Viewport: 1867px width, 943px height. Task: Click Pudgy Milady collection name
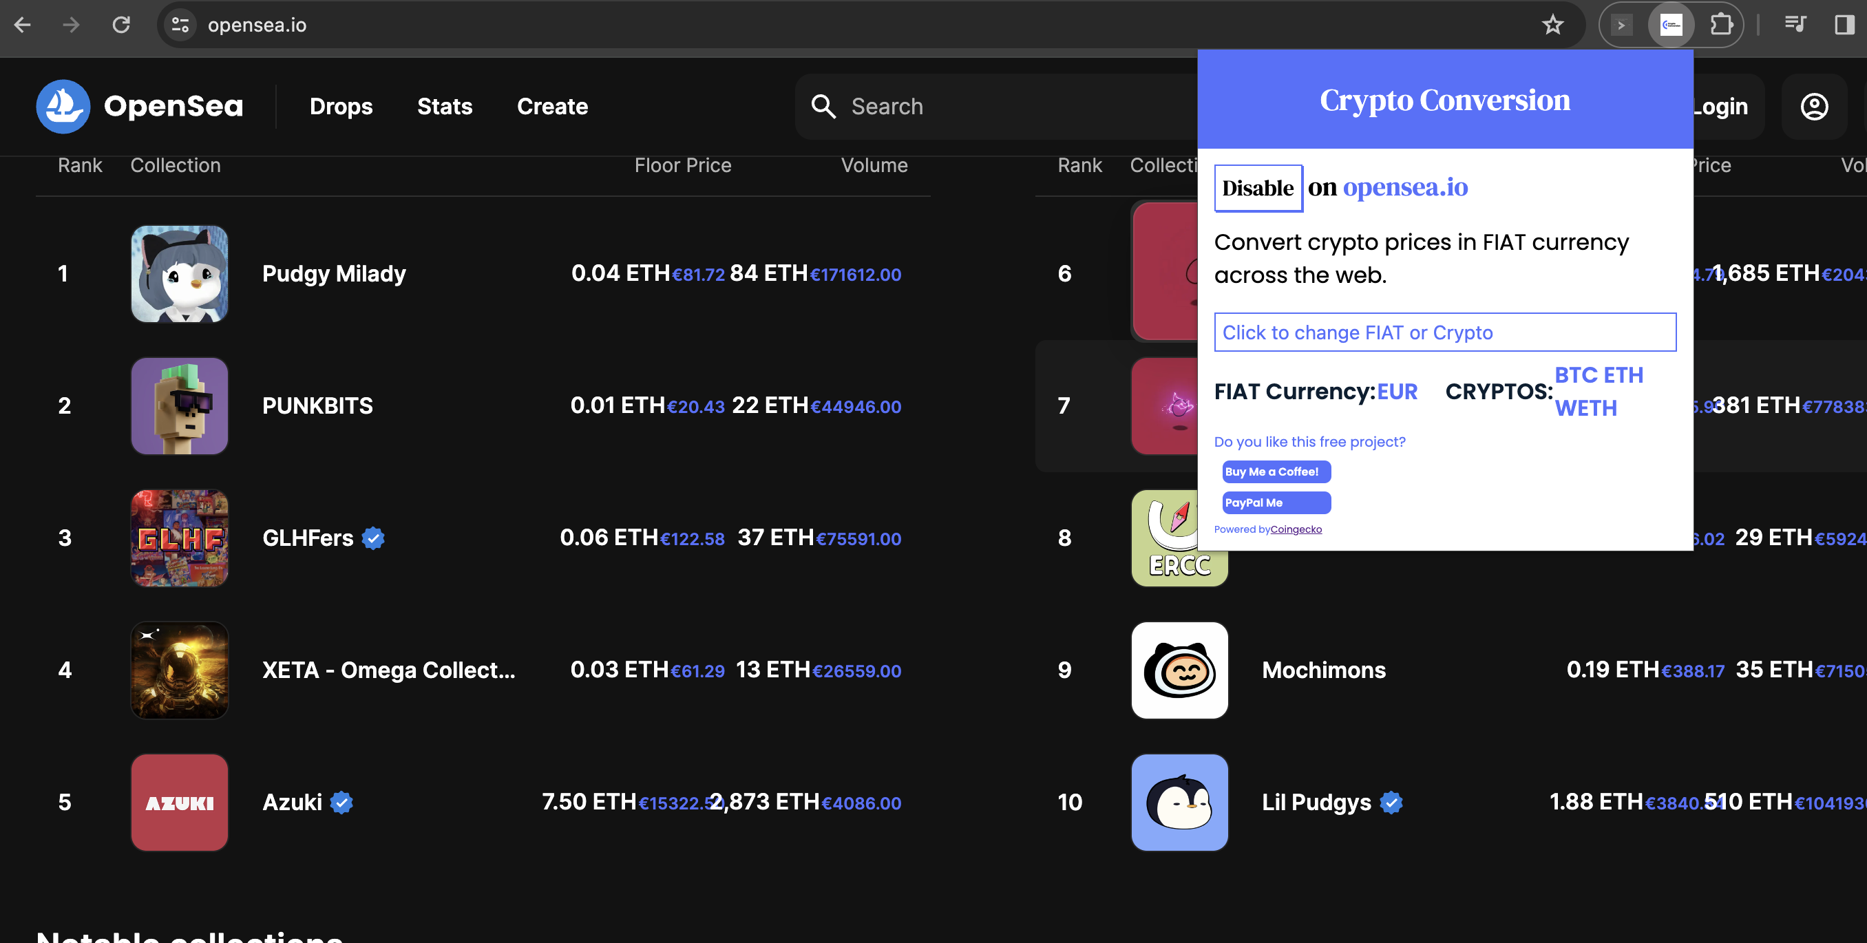pos(333,273)
